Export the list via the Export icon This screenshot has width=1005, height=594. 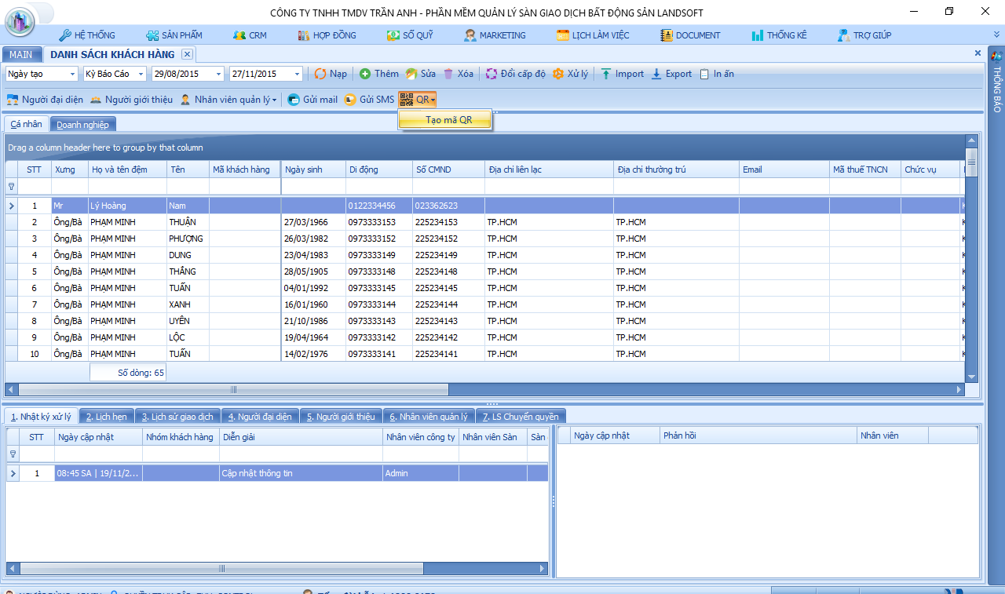pyautogui.click(x=657, y=74)
